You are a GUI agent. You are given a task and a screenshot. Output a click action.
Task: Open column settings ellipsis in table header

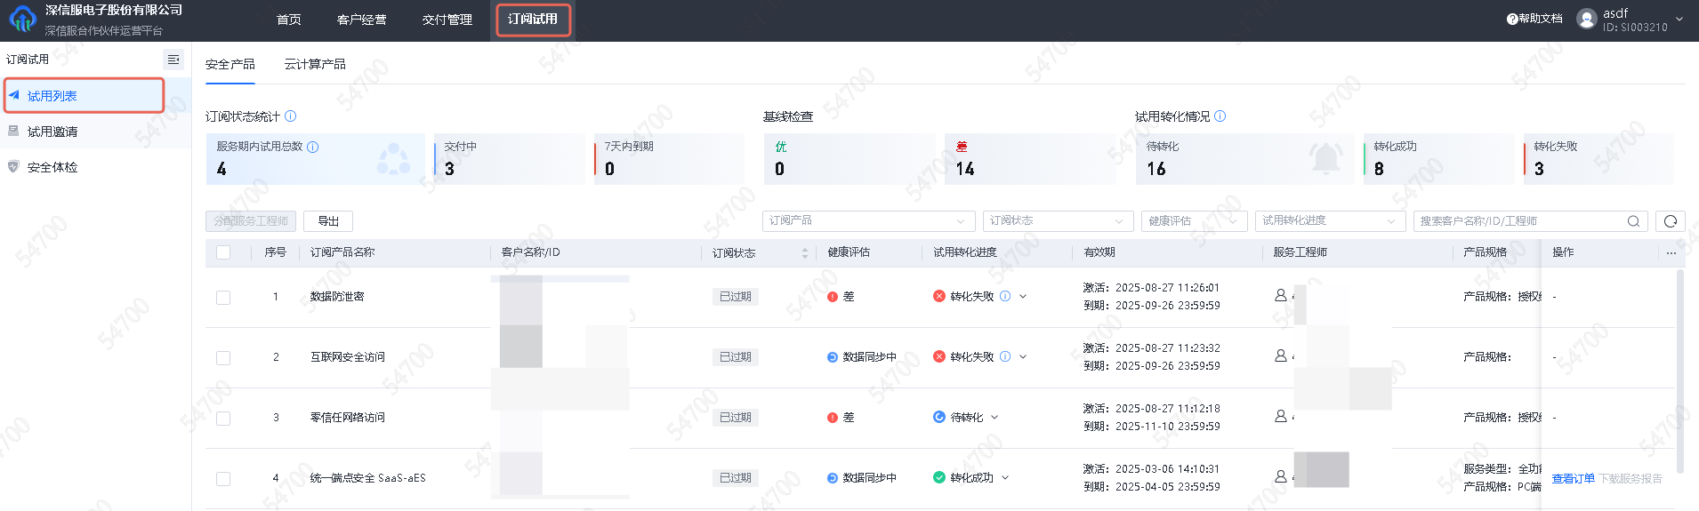1671,253
